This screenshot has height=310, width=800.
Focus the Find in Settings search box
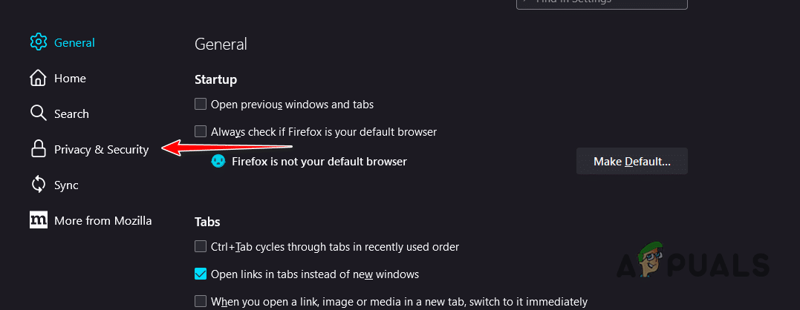point(602,2)
